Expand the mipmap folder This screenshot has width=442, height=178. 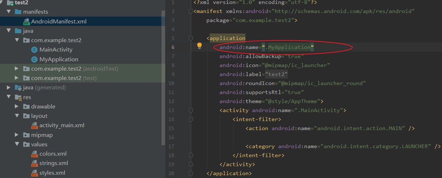point(17,135)
